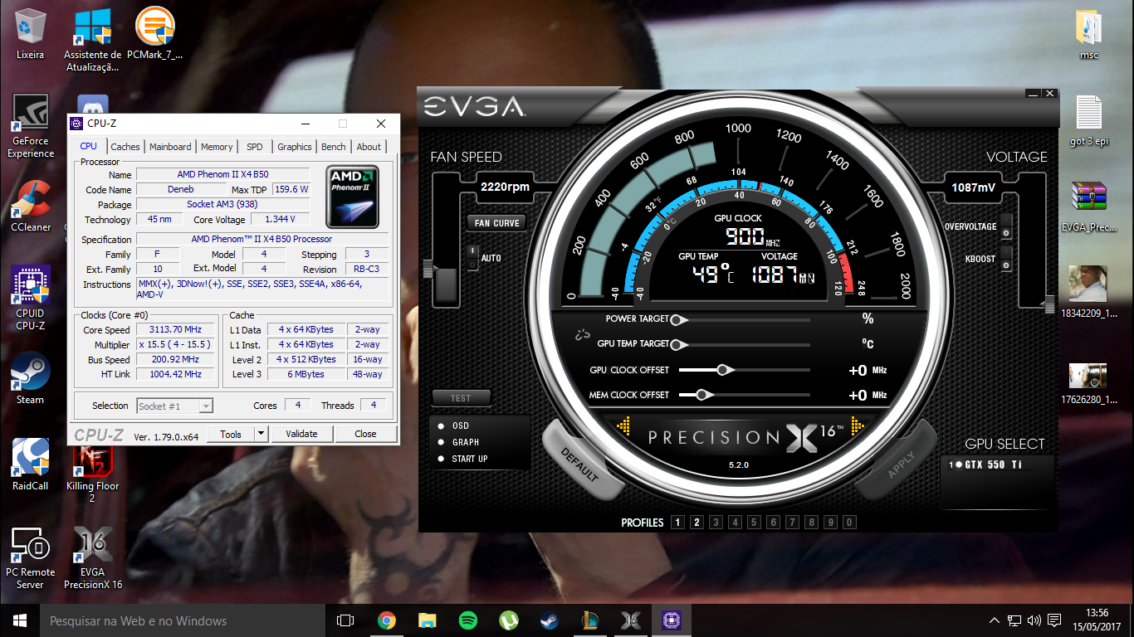Open uTorrent from the taskbar

click(508, 620)
